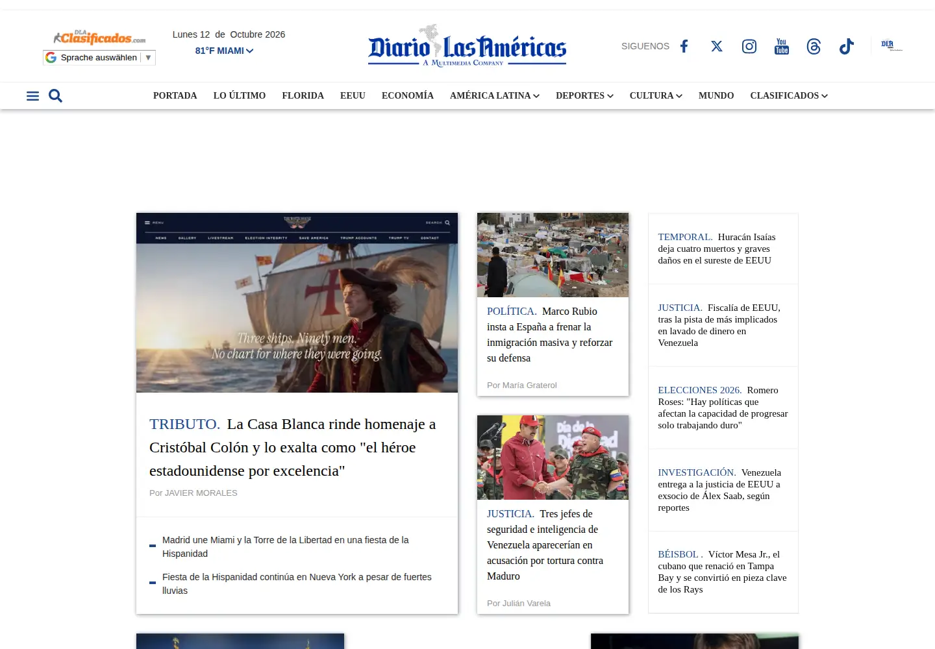Open the Threads profile icon
The height and width of the screenshot is (649, 935).
tap(814, 46)
